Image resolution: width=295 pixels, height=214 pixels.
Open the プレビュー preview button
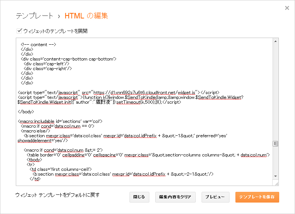click(215, 197)
